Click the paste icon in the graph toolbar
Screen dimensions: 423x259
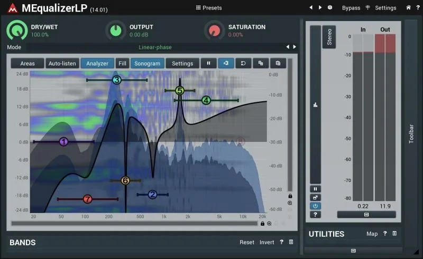coord(278,63)
